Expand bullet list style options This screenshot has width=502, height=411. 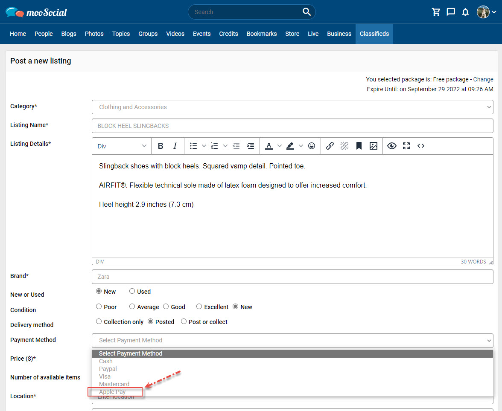204,146
